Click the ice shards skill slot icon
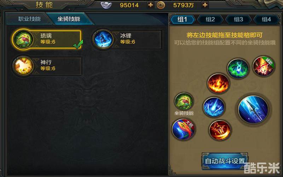The image size is (283, 177). coord(214,107)
